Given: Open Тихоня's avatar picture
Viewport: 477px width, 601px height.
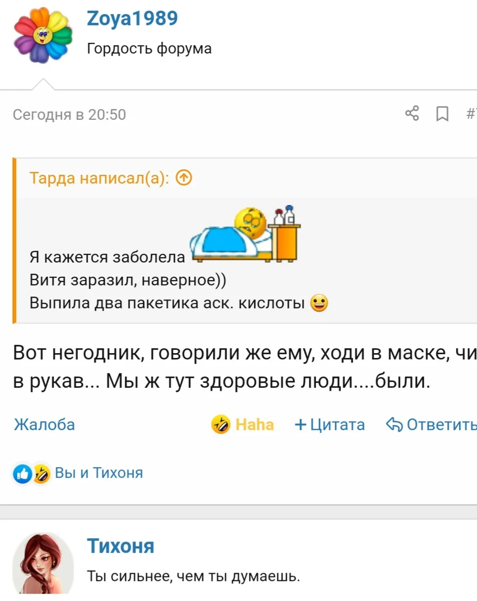Looking at the screenshot, I should (43, 563).
